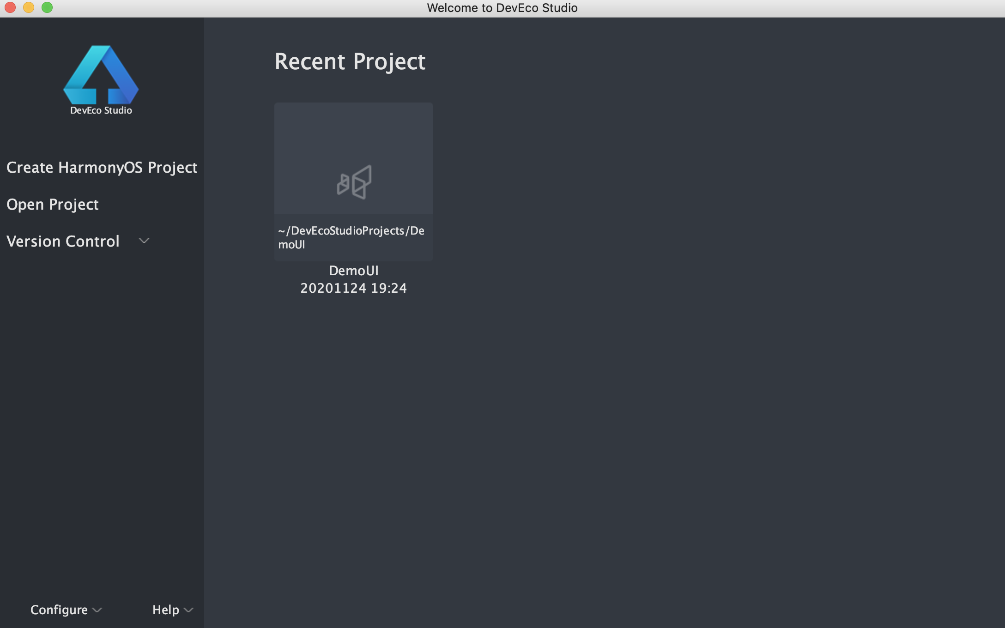Maximize the window with green button
The height and width of the screenshot is (628, 1005).
(47, 7)
